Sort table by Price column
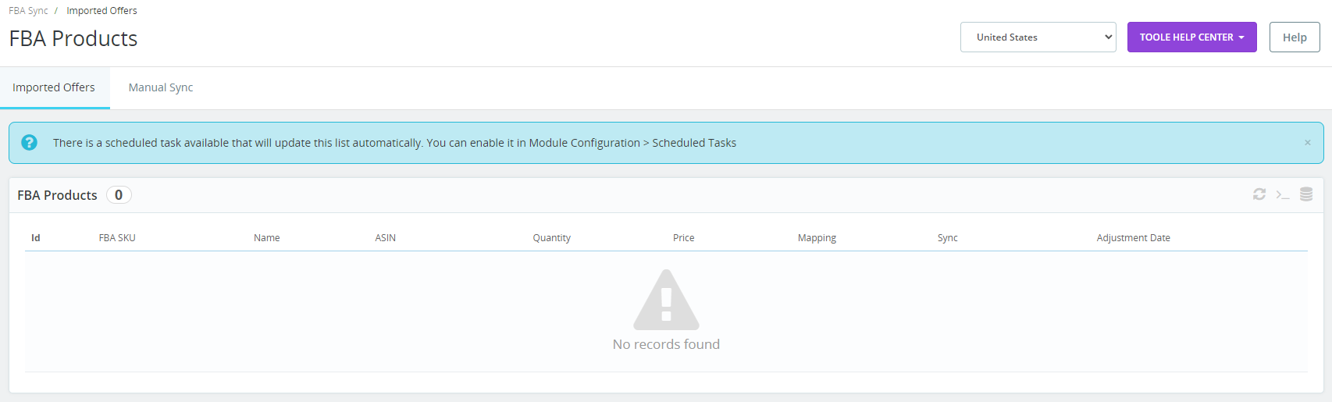Image resolution: width=1332 pixels, height=402 pixels. pyautogui.click(x=683, y=238)
